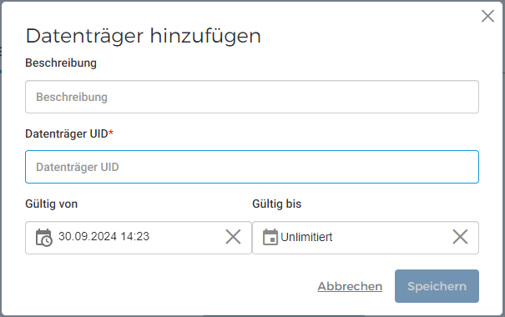Select the 30.09.2024 14:23 date text

tap(104, 237)
